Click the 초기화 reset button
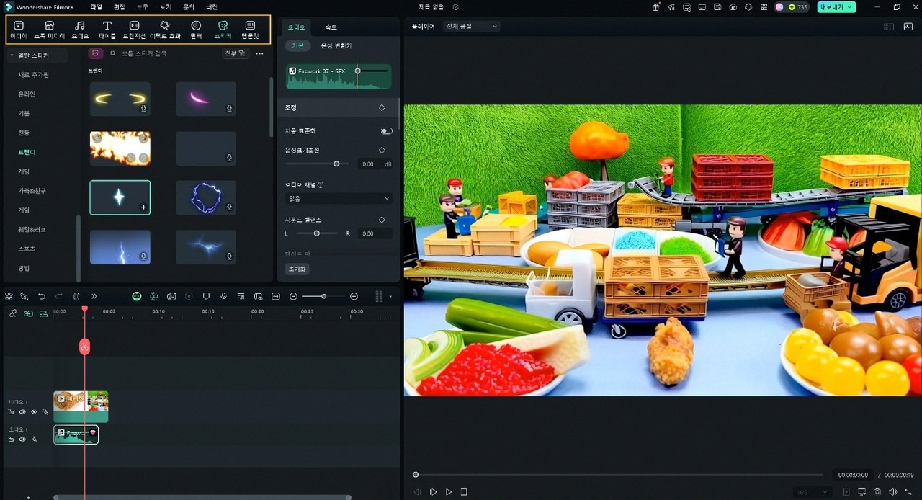Viewport: 922px width, 500px height. (x=297, y=269)
